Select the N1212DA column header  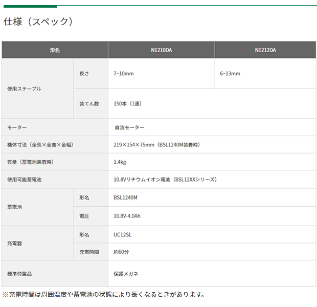click(x=265, y=50)
